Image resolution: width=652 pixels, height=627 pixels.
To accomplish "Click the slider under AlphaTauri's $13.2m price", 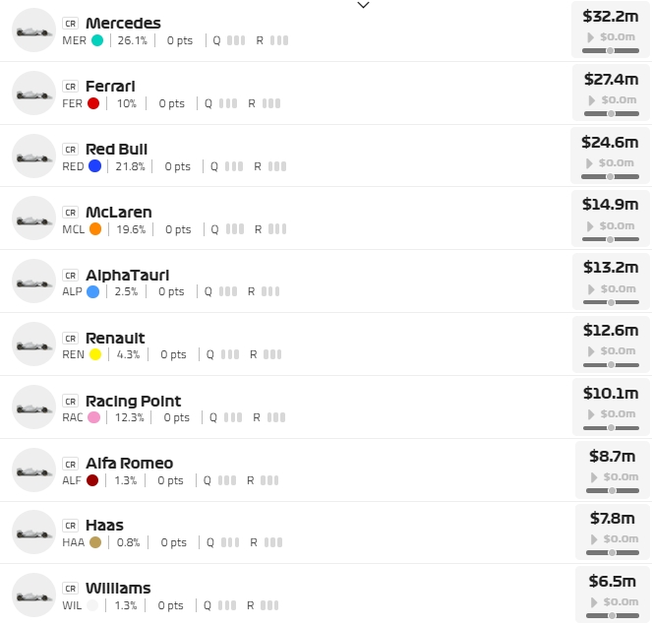I will coord(610,302).
